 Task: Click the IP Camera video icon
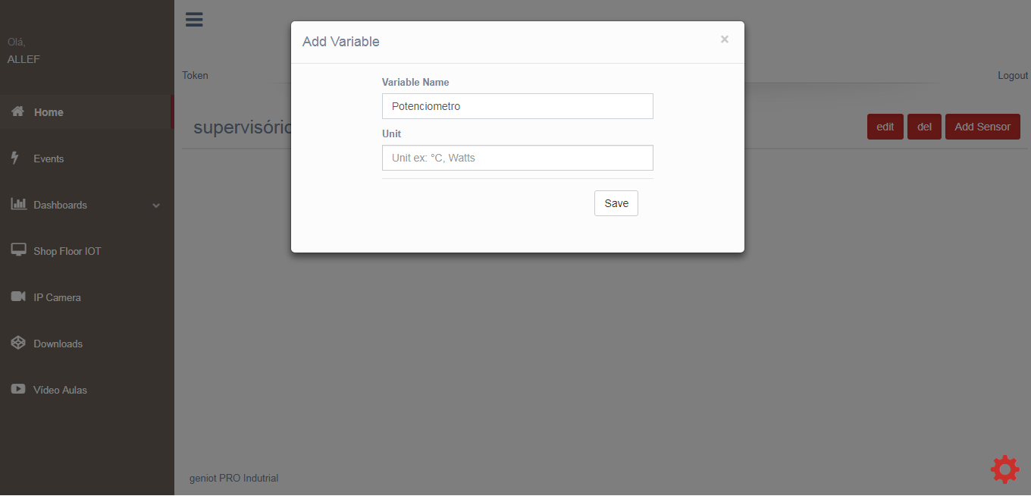tap(18, 297)
